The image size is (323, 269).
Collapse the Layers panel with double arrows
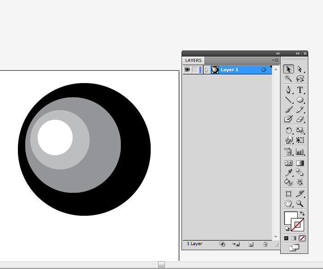[278, 53]
